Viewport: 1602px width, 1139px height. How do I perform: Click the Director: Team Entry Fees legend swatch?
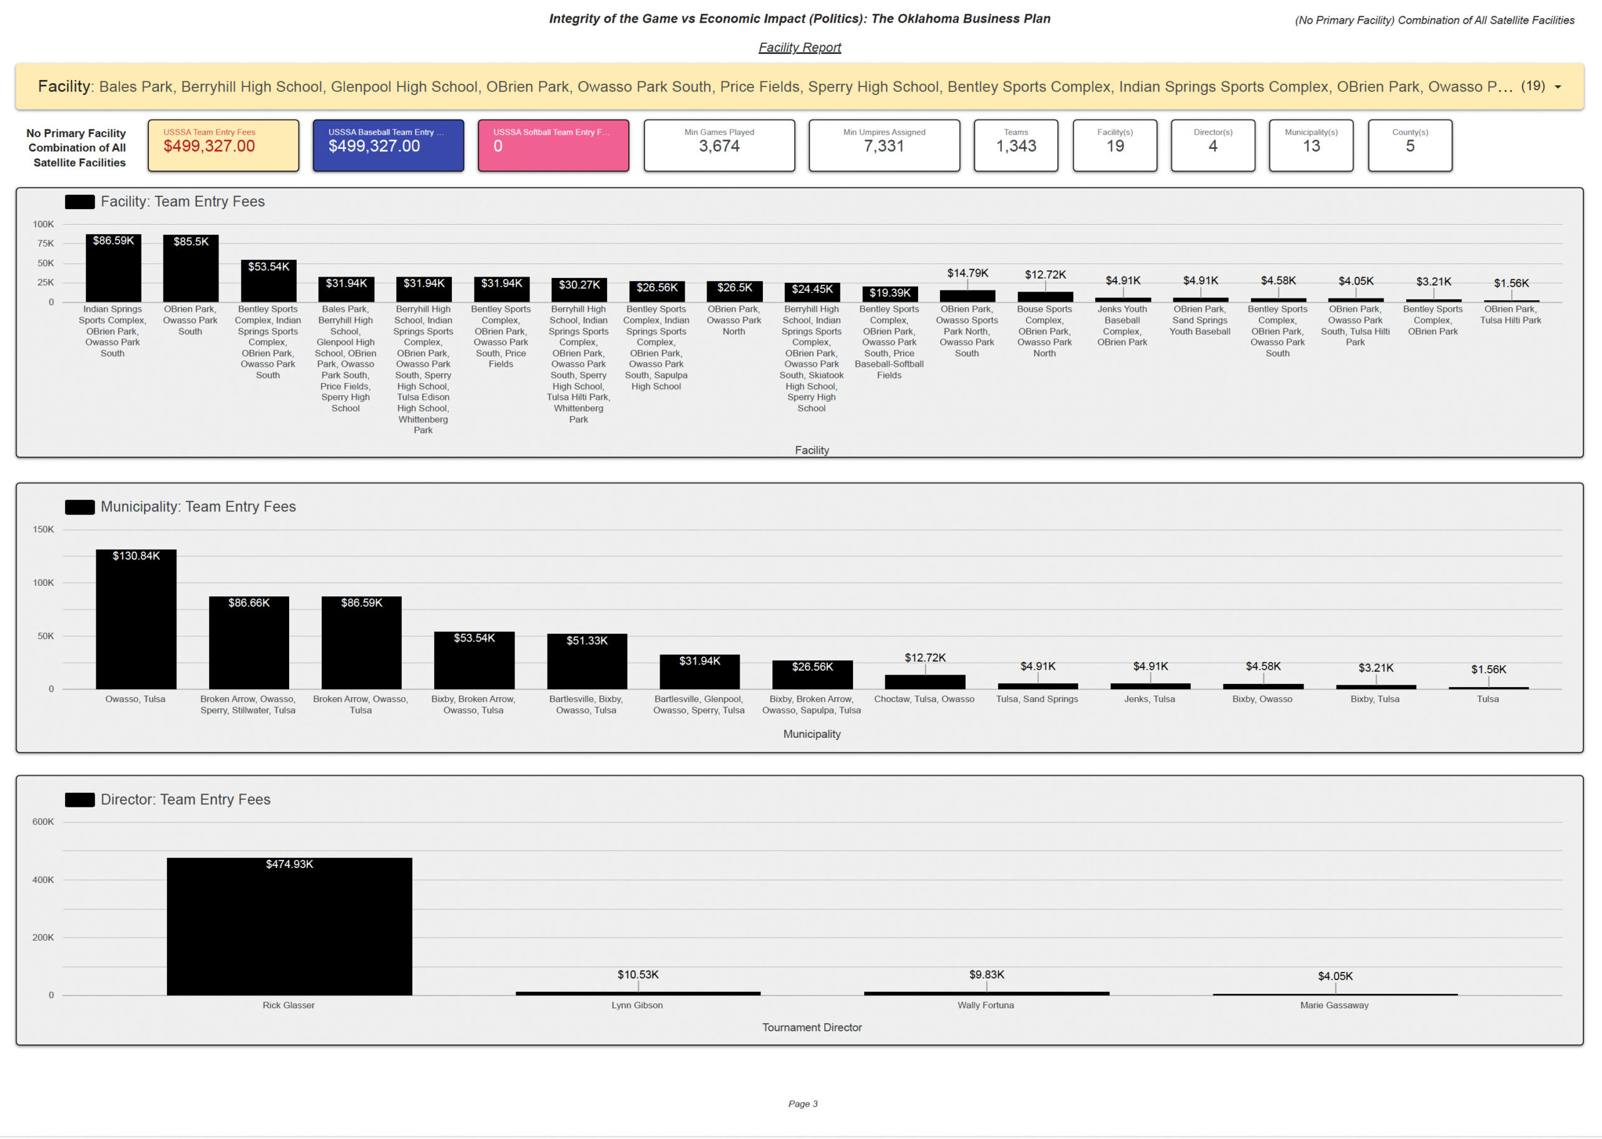coord(80,800)
